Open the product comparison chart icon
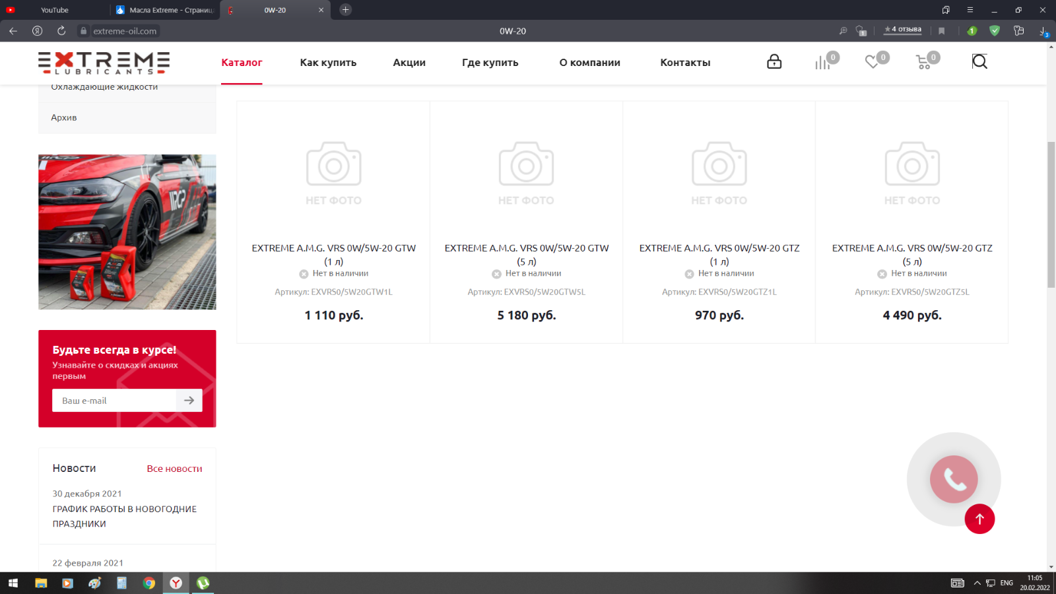The height and width of the screenshot is (594, 1056). point(822,62)
